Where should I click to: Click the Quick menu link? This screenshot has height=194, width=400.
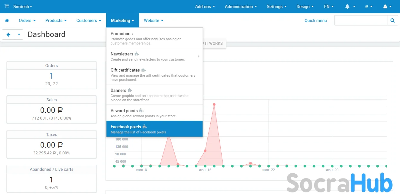(315, 20)
